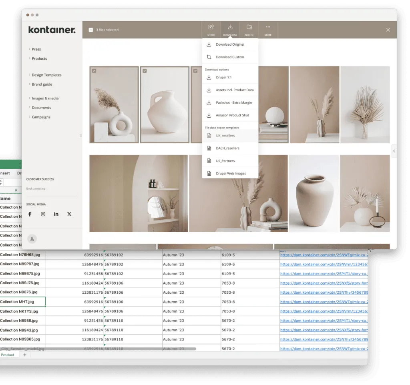Expand the Images & media folder
Viewport: 410px width, 385px height.
click(45, 98)
